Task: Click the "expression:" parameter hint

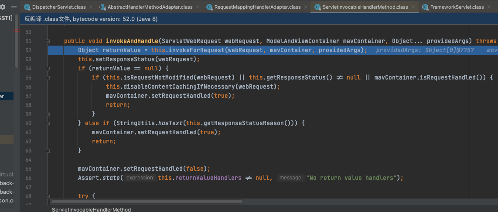Action: pos(140,178)
